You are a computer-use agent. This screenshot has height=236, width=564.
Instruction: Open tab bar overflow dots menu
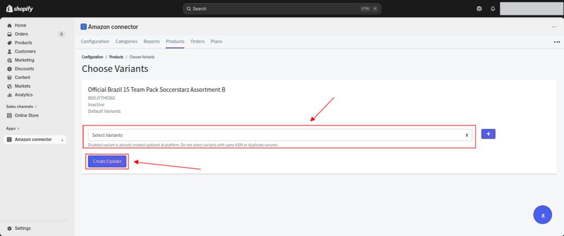557,42
